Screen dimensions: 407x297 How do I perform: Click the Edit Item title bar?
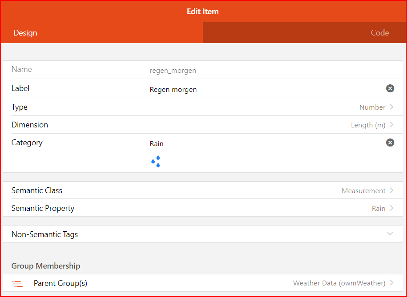203,12
